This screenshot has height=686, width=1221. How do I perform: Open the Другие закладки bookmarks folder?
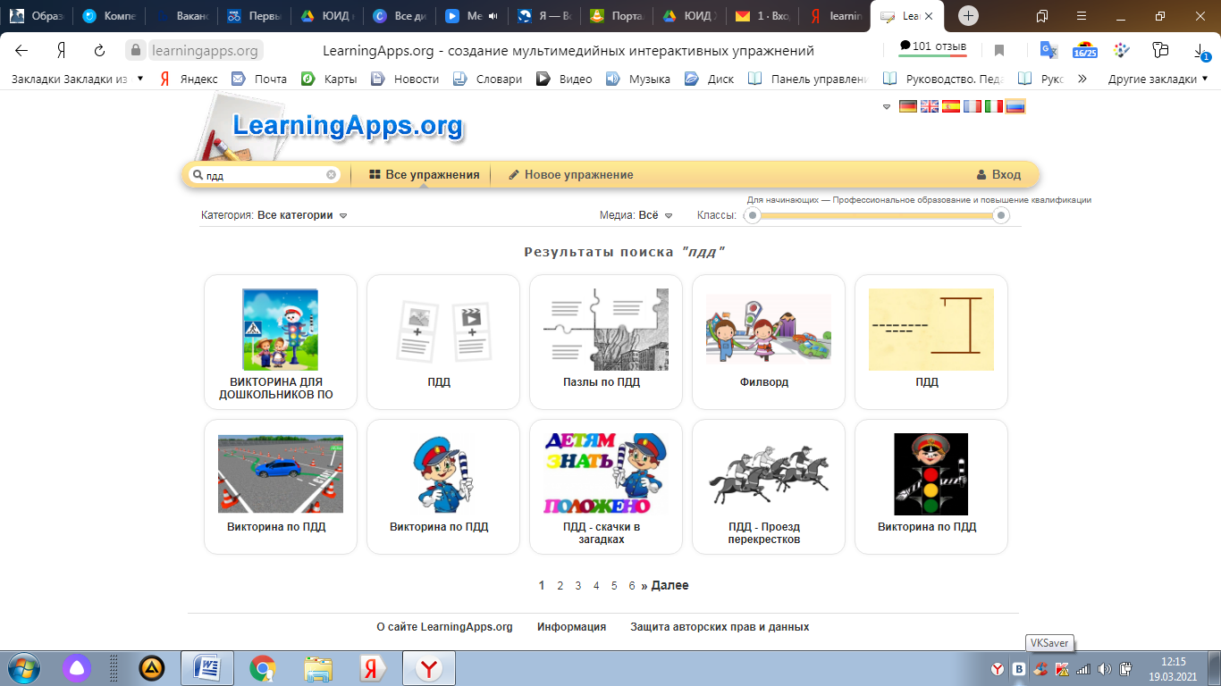pyautogui.click(x=1157, y=79)
